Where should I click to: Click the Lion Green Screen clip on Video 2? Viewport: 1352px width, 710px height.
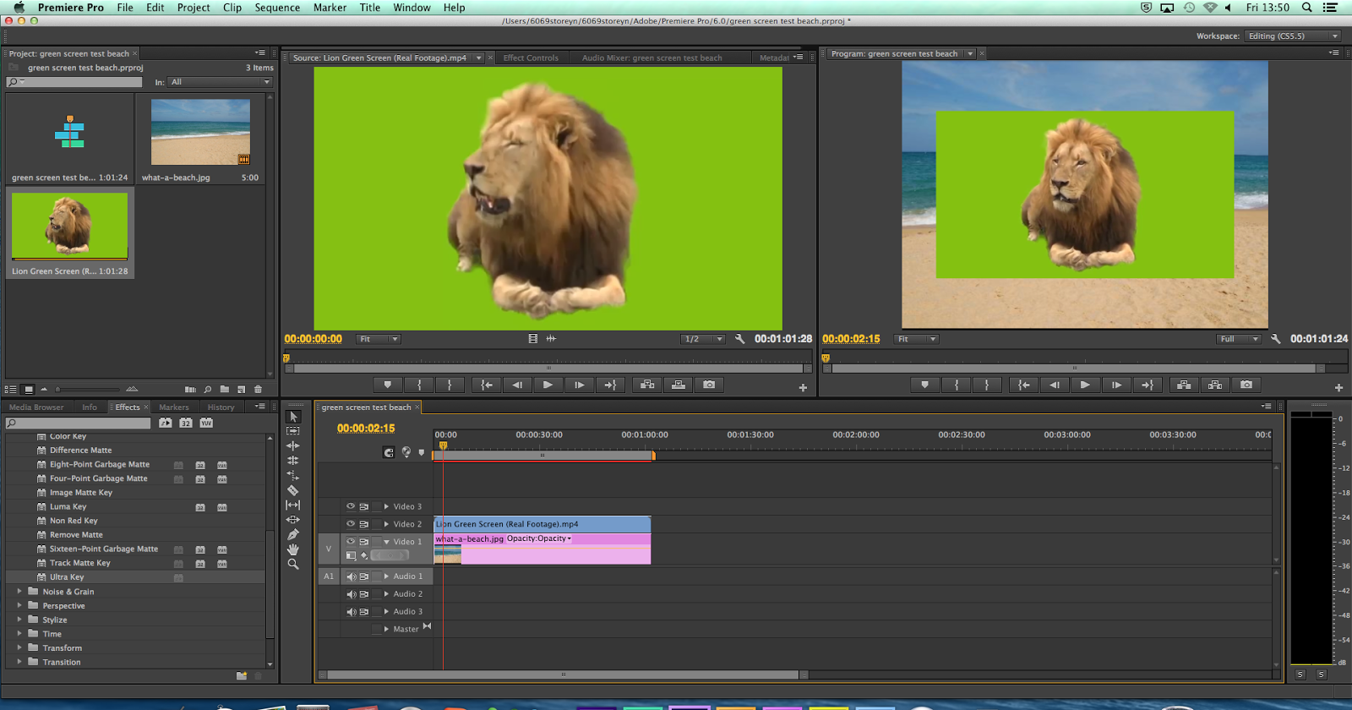click(x=541, y=524)
